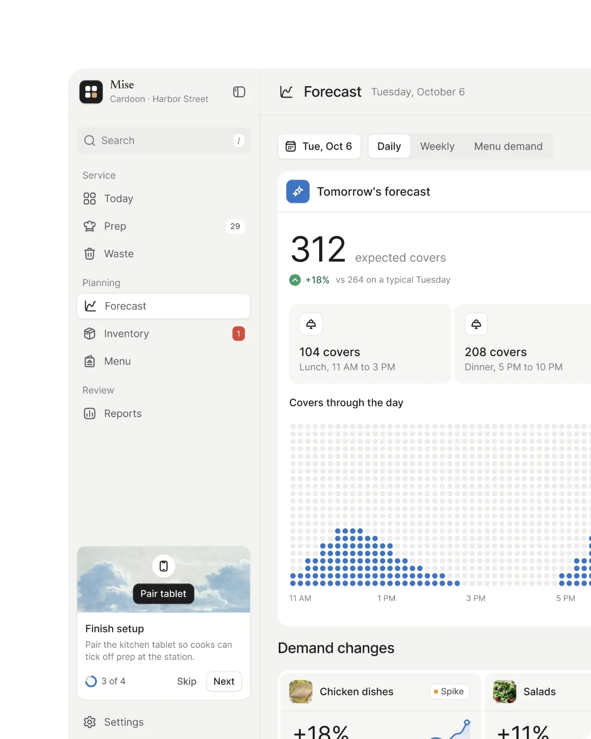This screenshot has height=739, width=591.
Task: Click the Demand changes heading
Action: pyautogui.click(x=336, y=648)
